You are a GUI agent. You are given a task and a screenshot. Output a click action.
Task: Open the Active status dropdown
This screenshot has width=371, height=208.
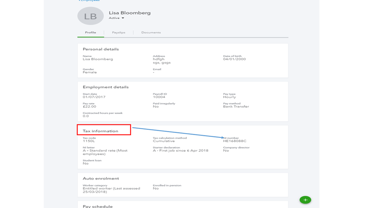coord(117,18)
